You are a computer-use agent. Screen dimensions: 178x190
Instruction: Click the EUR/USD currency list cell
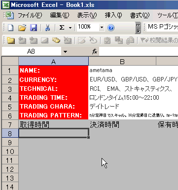[x=133, y=79]
